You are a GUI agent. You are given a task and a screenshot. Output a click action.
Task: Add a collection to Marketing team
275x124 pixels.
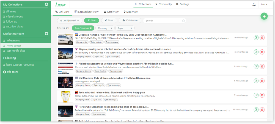click(x=46, y=33)
